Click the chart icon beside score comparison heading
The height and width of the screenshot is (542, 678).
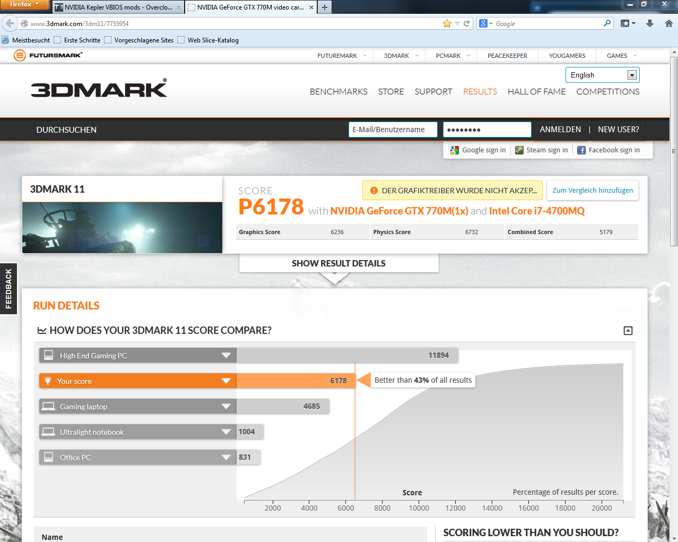click(x=42, y=331)
